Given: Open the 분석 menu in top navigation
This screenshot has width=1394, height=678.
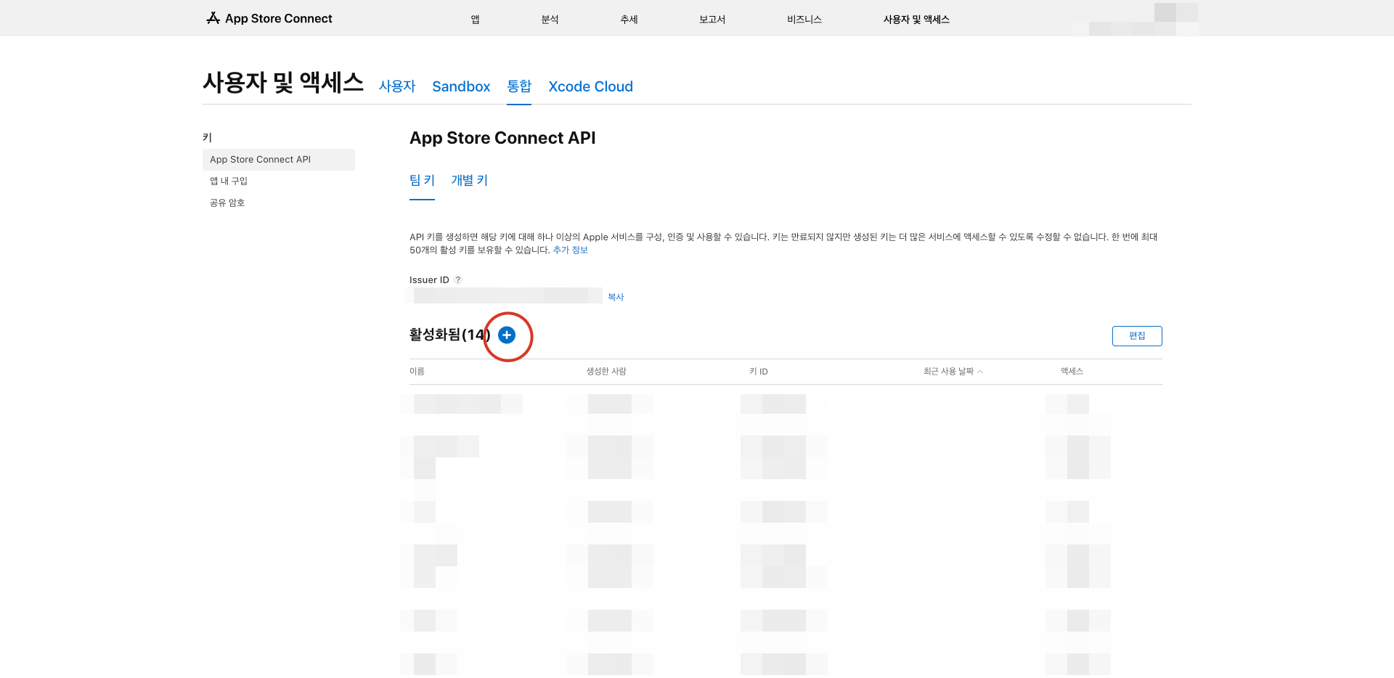Looking at the screenshot, I should [x=550, y=20].
